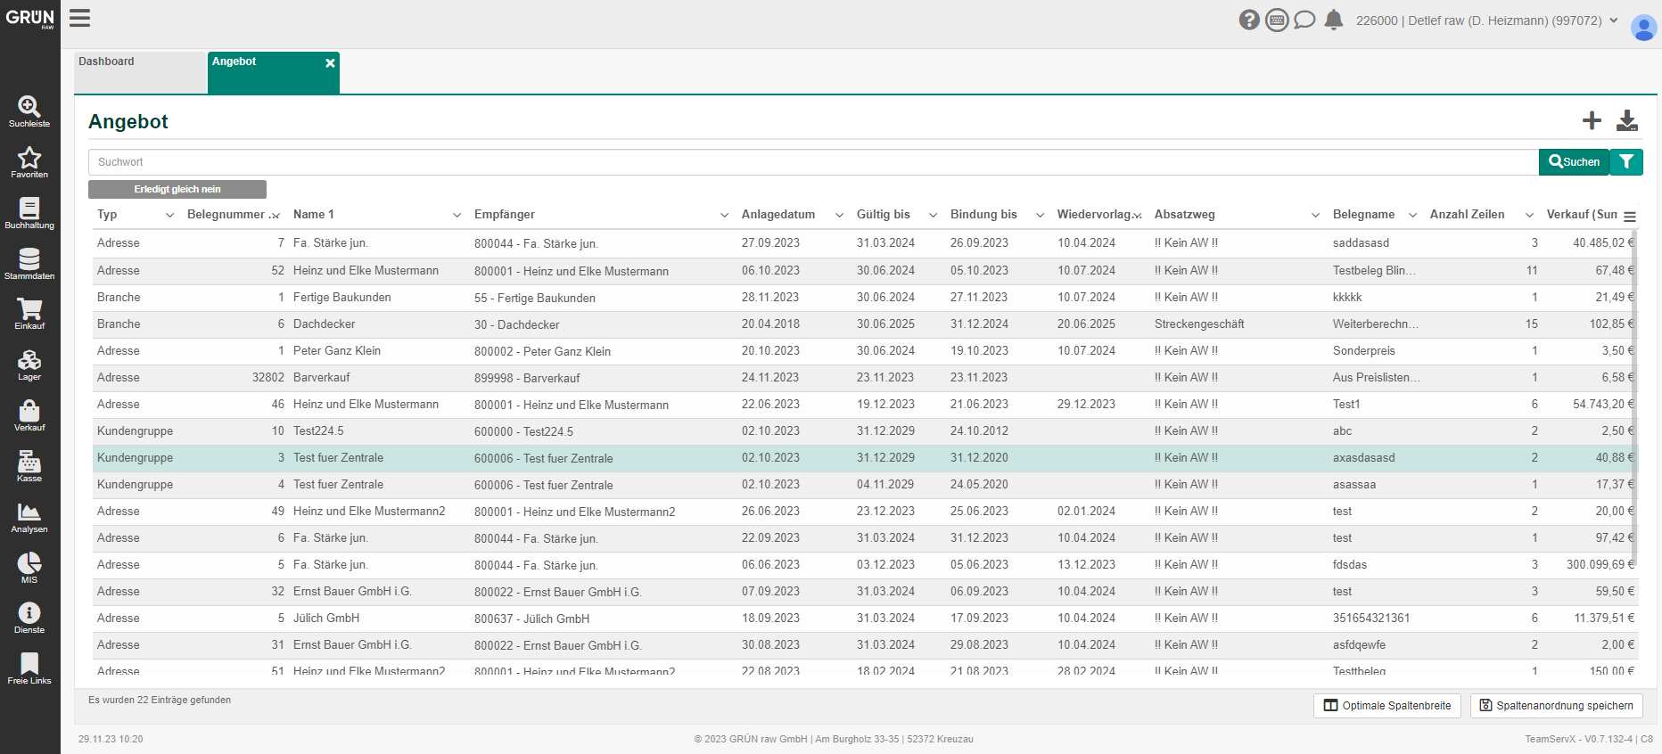Screen dimensions: 1662x754
Task: Click the Suchen button
Action: pyautogui.click(x=1574, y=162)
